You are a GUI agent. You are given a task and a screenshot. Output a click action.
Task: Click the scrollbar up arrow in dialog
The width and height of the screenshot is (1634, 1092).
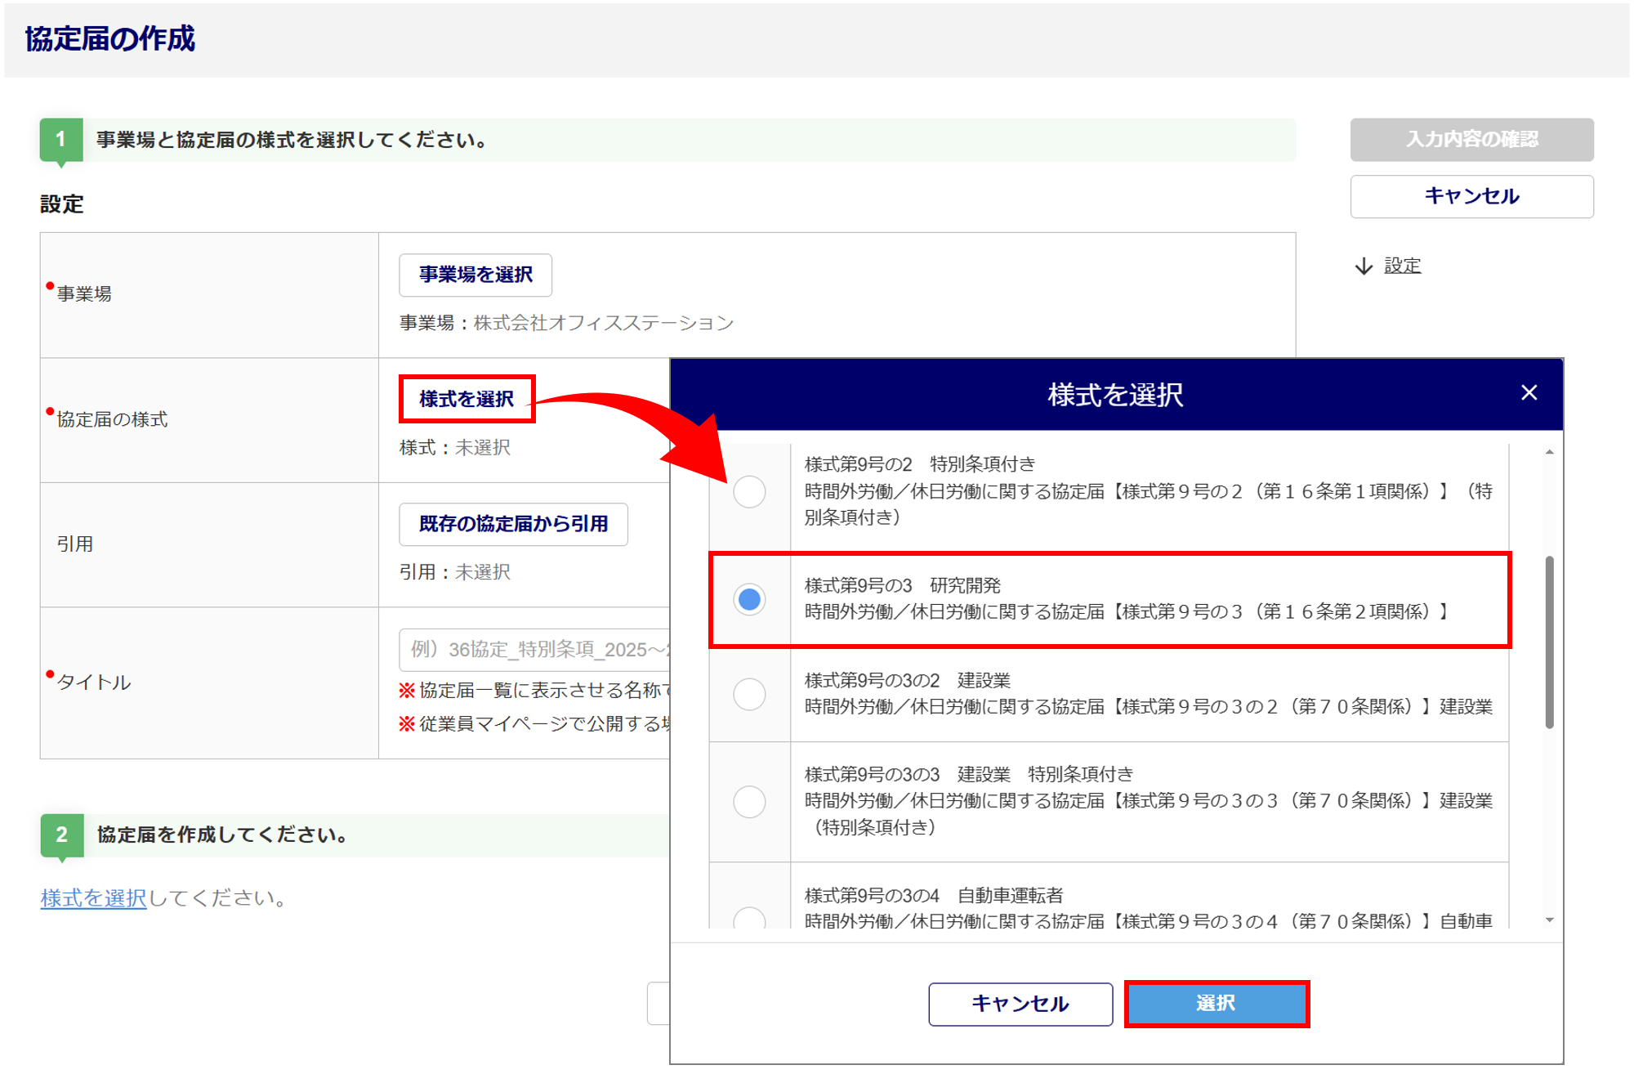click(x=1549, y=452)
